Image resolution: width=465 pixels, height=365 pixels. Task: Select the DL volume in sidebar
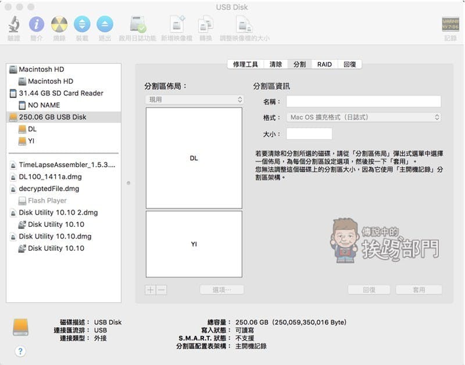[x=63, y=129]
